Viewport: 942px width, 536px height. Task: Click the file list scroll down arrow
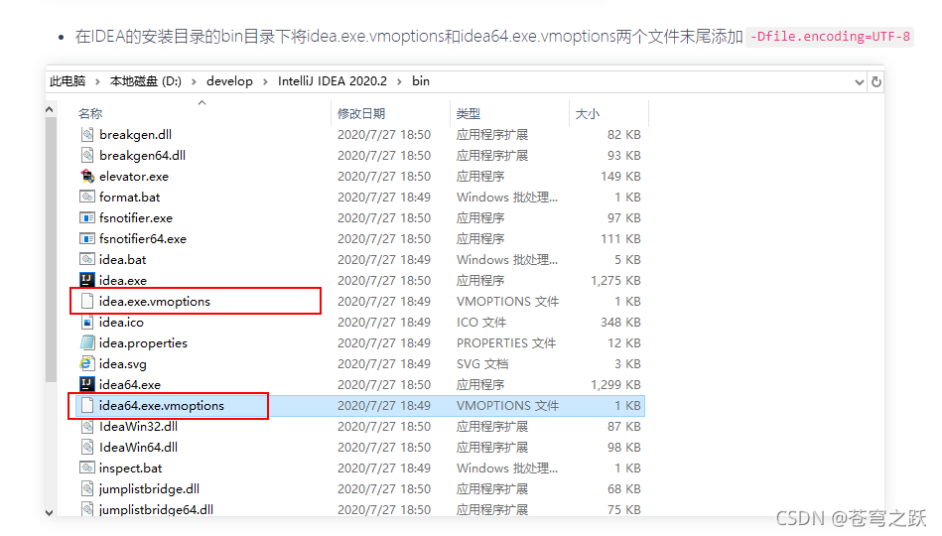click(50, 512)
